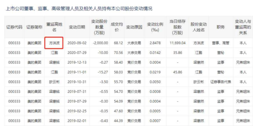253x126 pixels.
Task: Click the 当日结存股数(万股) column header
Action: pyautogui.click(x=177, y=27)
